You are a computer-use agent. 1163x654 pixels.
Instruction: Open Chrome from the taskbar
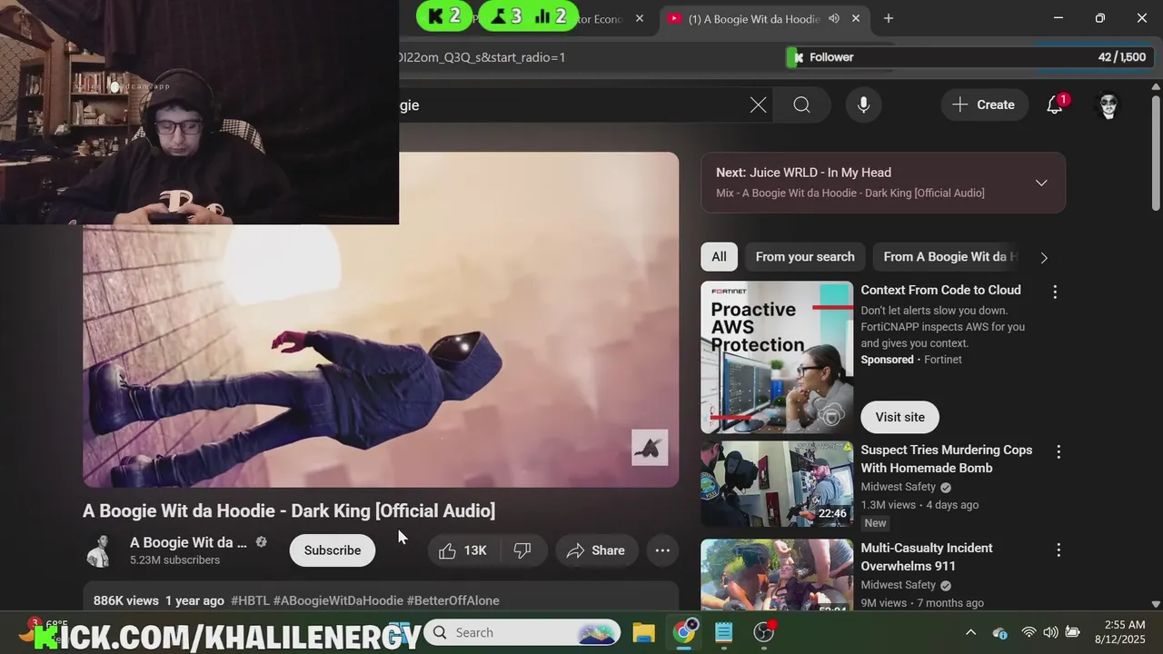coord(683,632)
